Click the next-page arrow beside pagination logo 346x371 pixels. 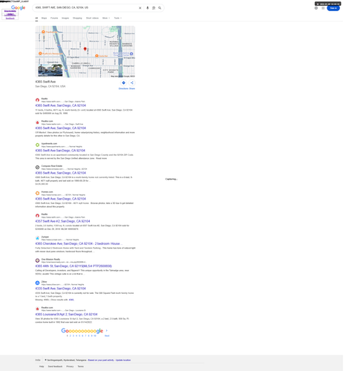point(107,330)
